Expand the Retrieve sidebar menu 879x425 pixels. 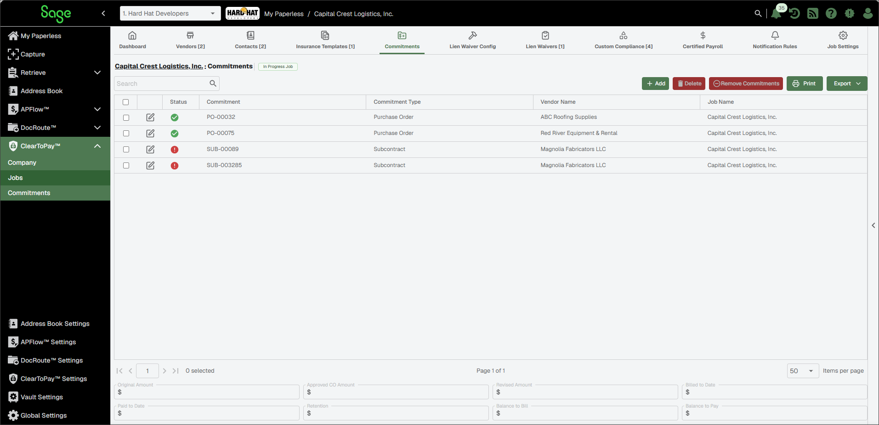click(97, 73)
